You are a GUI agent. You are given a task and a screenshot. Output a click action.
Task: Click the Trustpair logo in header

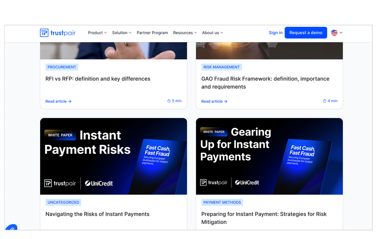pos(58,33)
